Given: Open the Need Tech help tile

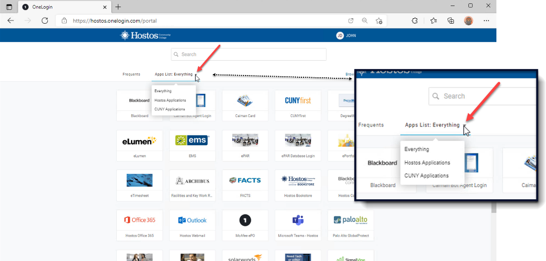Looking at the screenshot, I should click(298, 255).
